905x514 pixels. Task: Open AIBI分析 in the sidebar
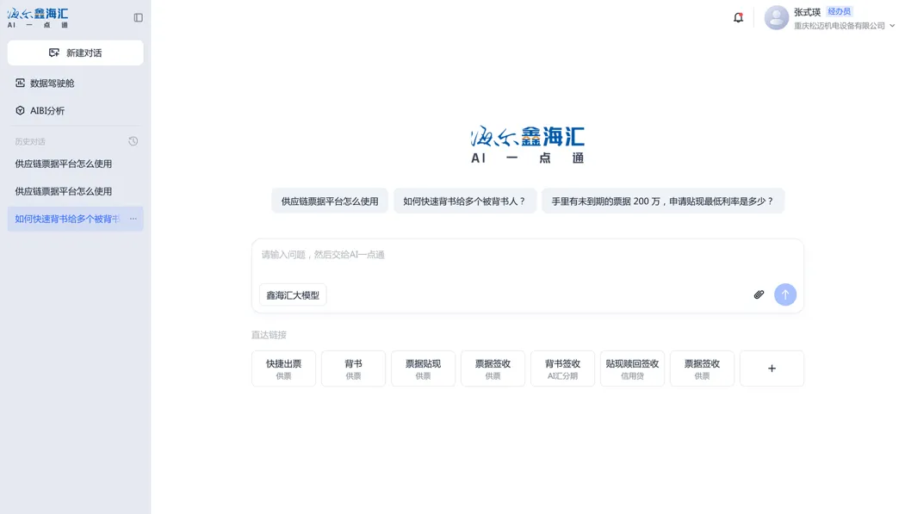tap(47, 111)
